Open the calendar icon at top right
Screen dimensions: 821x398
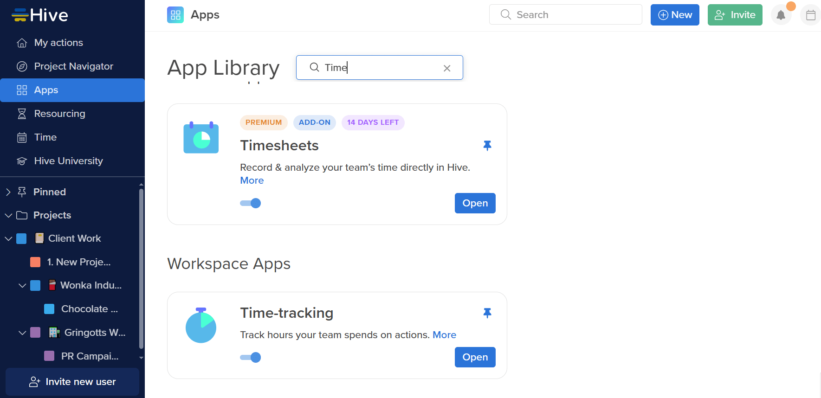(x=811, y=15)
